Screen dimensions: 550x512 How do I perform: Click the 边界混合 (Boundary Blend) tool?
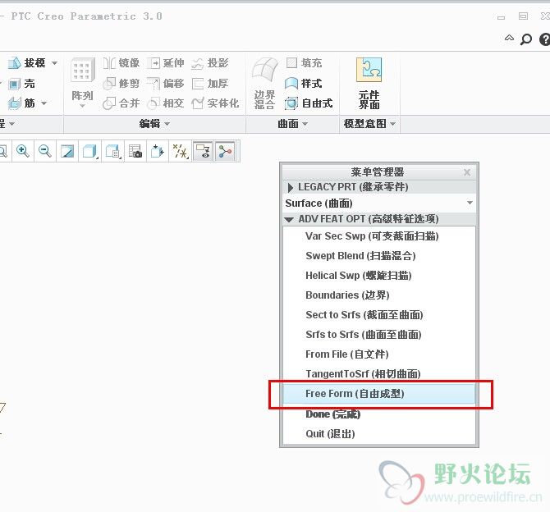click(x=264, y=84)
